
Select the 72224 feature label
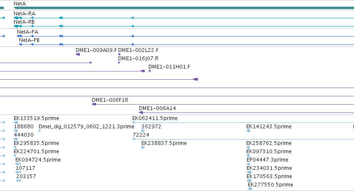[x=141, y=135]
